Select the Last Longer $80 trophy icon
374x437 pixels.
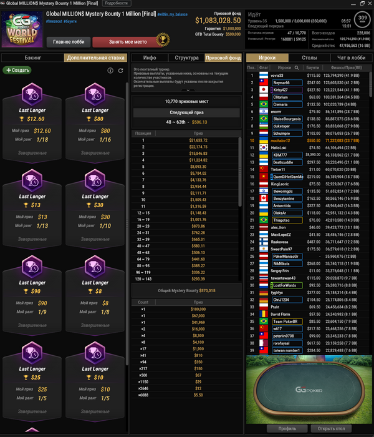click(x=95, y=94)
